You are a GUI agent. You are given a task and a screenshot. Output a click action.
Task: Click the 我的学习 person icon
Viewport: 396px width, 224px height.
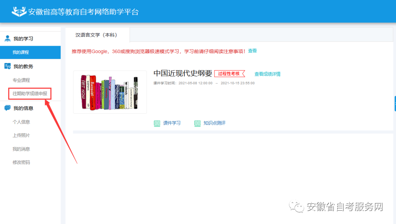click(7, 38)
